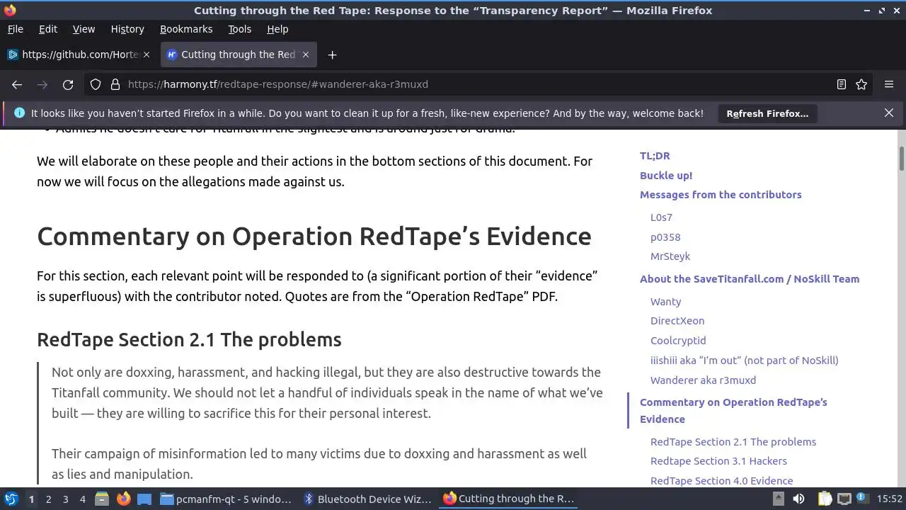The width and height of the screenshot is (906, 510).
Task: Launch the file manager from taskbar quicklaunch
Action: tap(102, 499)
